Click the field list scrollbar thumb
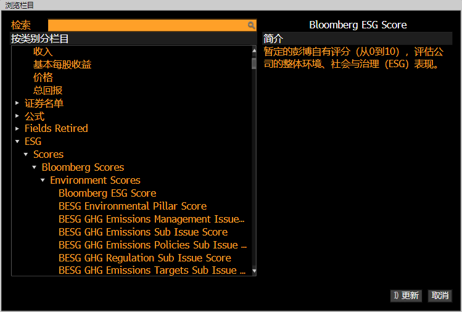Image resolution: width=462 pixels, height=312 pixels. click(254, 64)
